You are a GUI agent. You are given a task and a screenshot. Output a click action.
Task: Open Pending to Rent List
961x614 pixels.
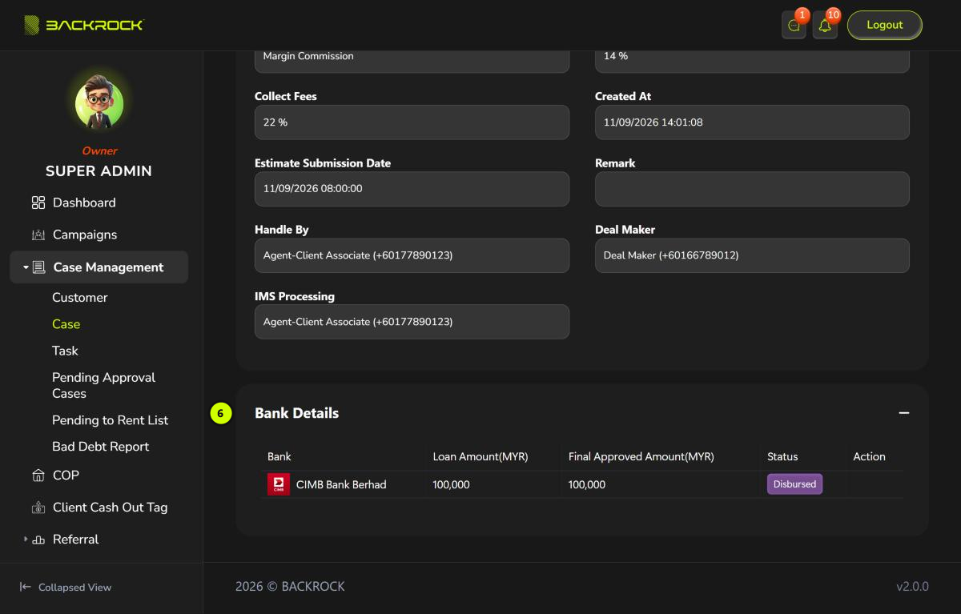tap(111, 420)
